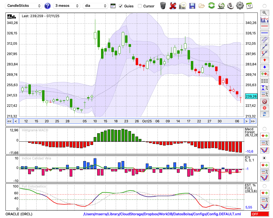Select the radio button beside Macd Forest panel

(264, 129)
